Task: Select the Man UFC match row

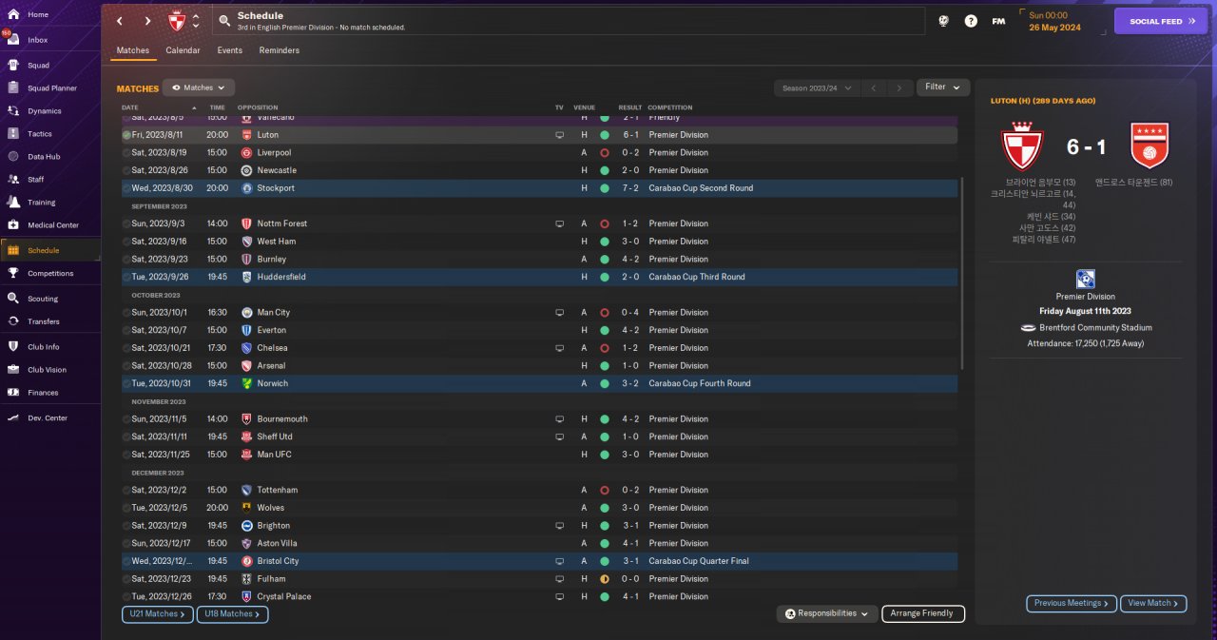Action: pyautogui.click(x=539, y=455)
